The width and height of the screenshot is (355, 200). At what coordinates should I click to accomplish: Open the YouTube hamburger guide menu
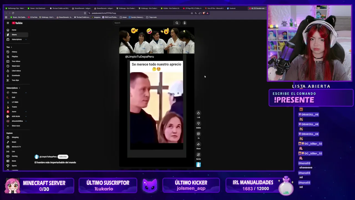[x=8, y=23]
